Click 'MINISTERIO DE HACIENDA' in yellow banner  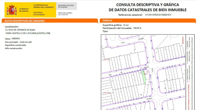coord(39,13)
